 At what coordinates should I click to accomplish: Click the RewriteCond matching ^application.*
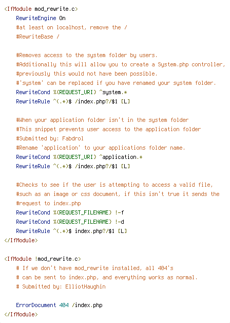(x=79, y=157)
